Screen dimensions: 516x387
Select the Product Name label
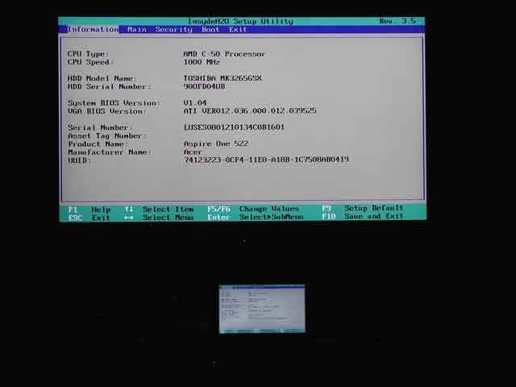coord(98,144)
